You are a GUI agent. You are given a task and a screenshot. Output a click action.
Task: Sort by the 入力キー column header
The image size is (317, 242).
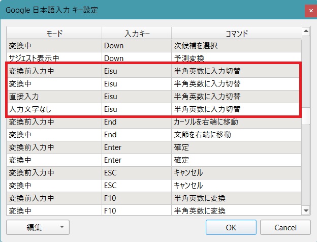pyautogui.click(x=136, y=33)
